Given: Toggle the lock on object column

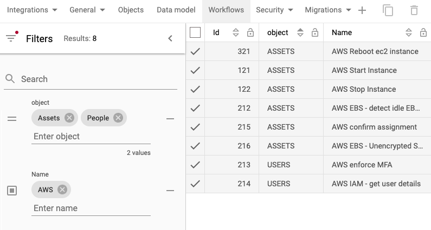Looking at the screenshot, I should pyautogui.click(x=315, y=32).
